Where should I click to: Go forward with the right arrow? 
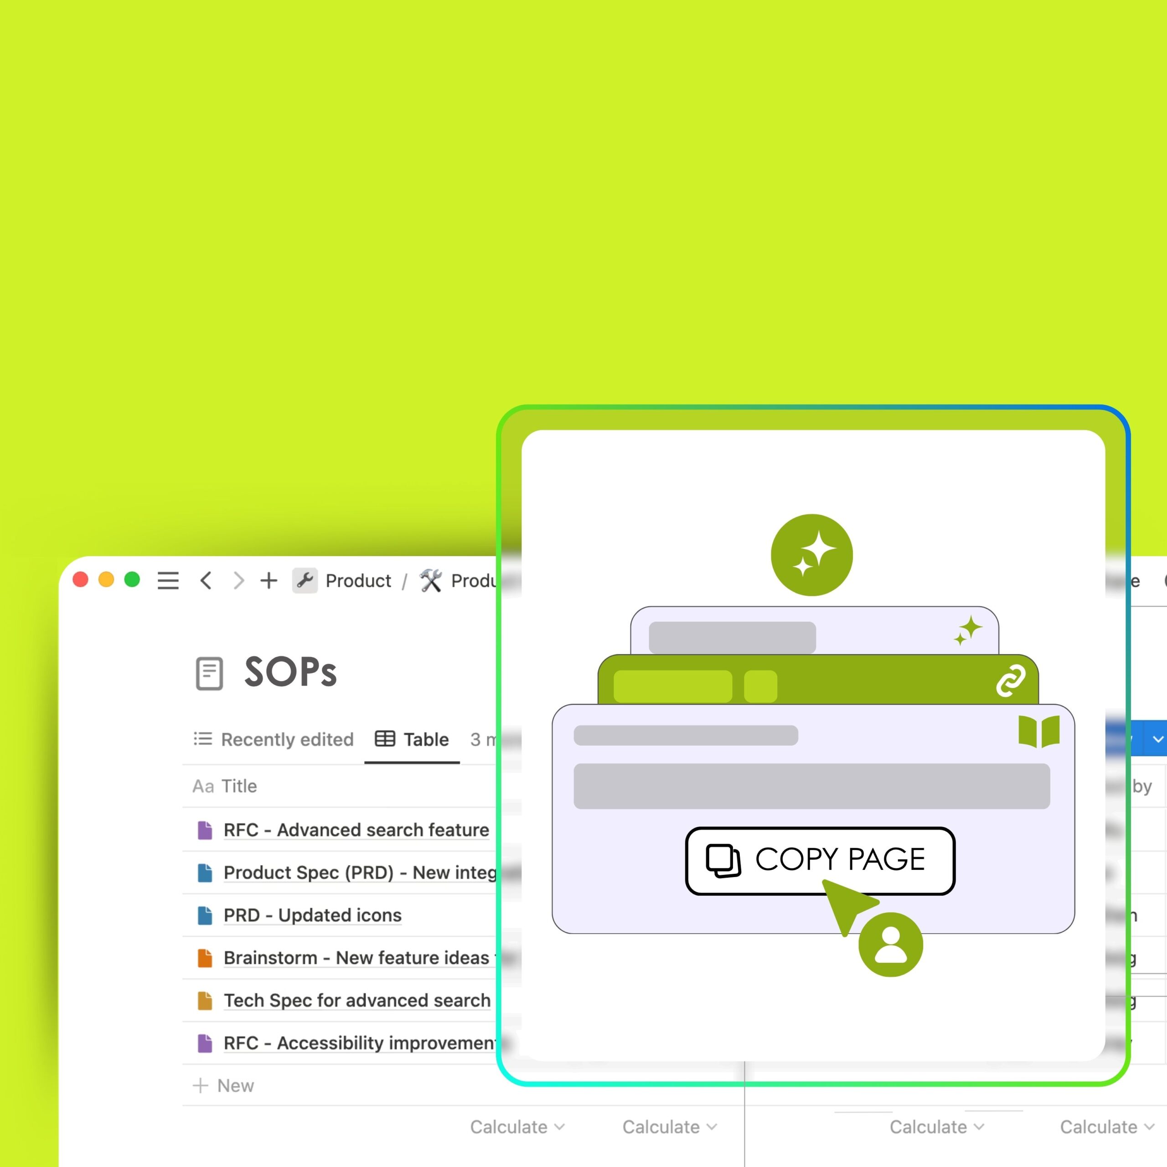click(x=239, y=580)
